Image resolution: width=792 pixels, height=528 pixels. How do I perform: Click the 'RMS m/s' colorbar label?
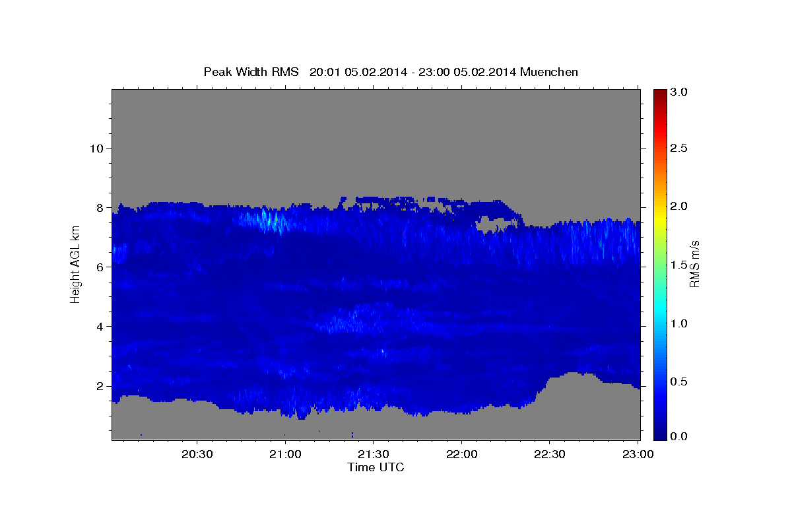tap(694, 265)
